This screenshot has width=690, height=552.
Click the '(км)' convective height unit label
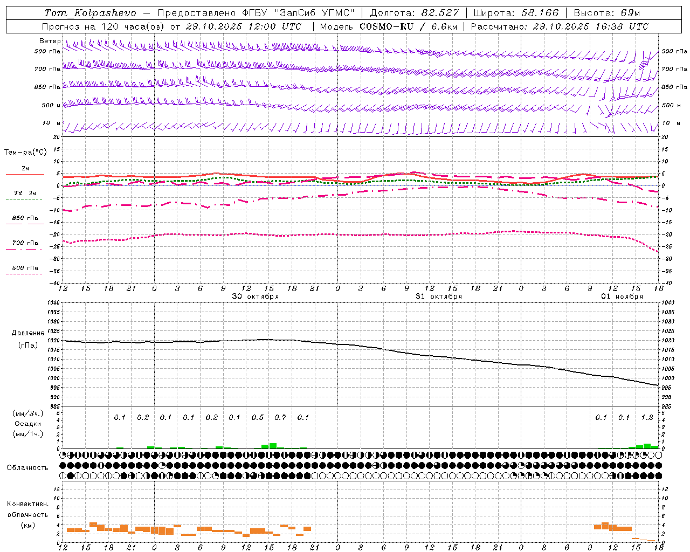[x=28, y=525]
